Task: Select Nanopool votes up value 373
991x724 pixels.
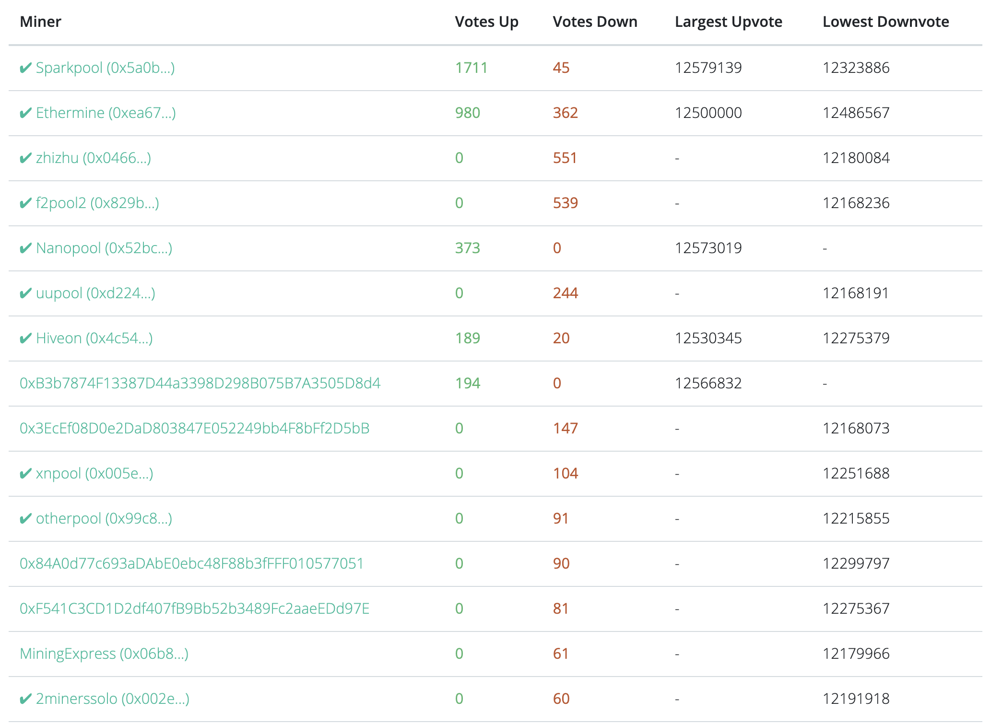Action: tap(468, 248)
